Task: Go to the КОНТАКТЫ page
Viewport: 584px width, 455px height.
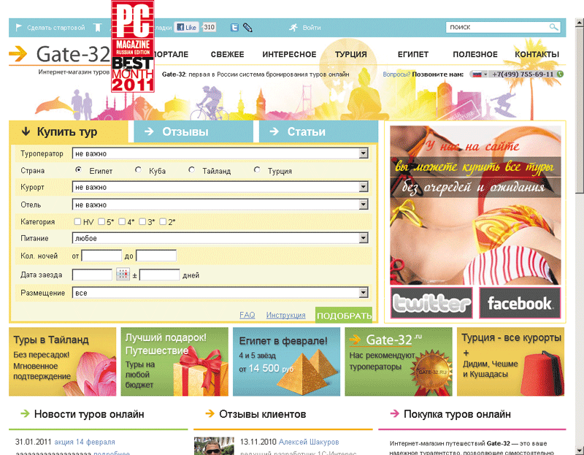Action: (537, 54)
